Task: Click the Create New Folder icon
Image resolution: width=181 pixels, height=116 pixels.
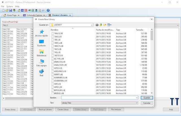Action: coord(105,25)
